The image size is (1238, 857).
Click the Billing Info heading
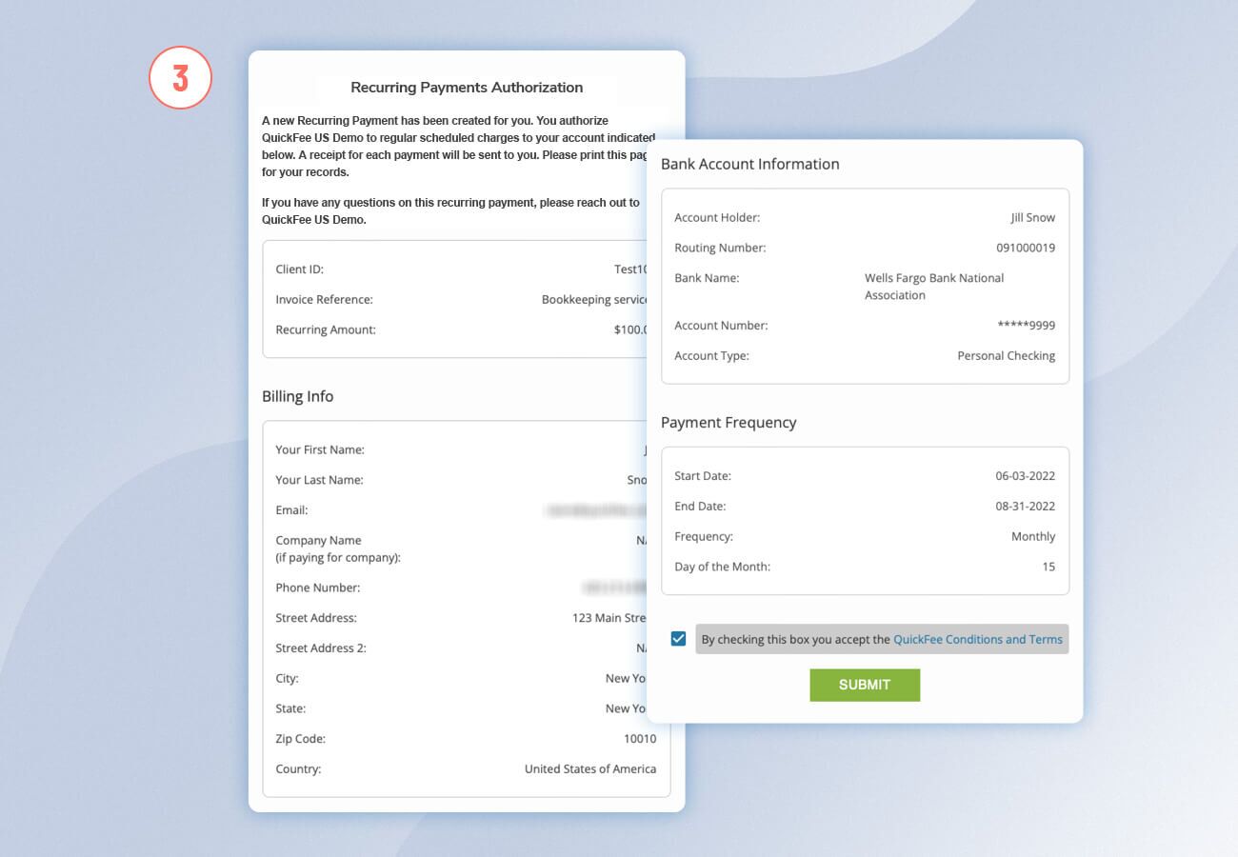click(298, 396)
